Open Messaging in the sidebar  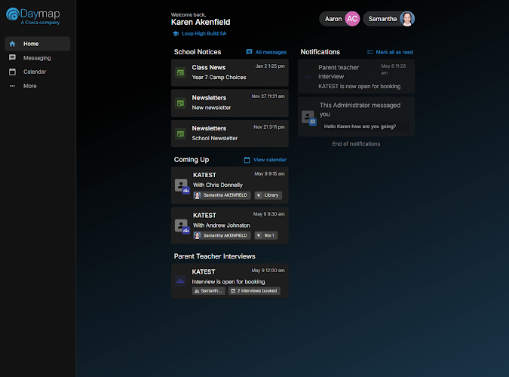pyautogui.click(x=38, y=58)
